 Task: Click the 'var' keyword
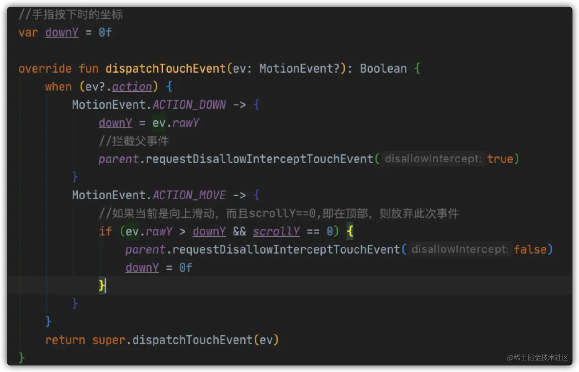[x=28, y=33]
